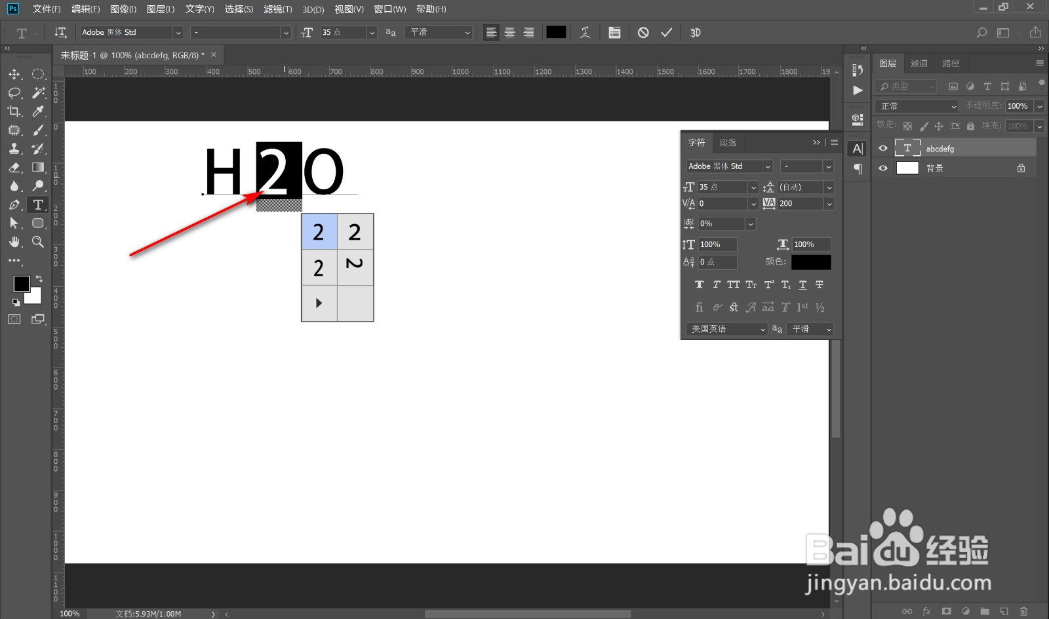Image resolution: width=1049 pixels, height=619 pixels.
Task: Switch to the 通道 tab
Action: pos(919,63)
